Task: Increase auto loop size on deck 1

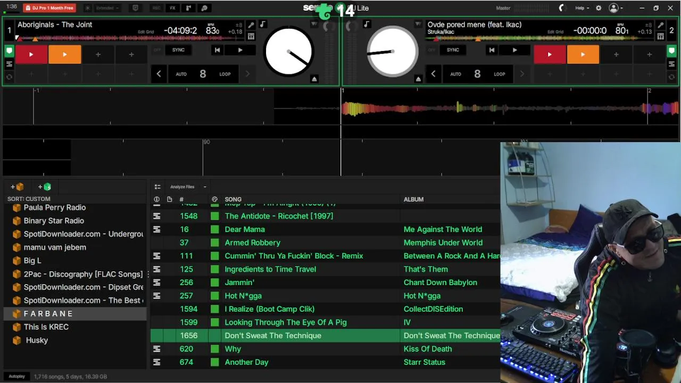Action: click(x=247, y=74)
